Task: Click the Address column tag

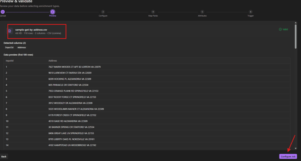Action: tap(22, 48)
